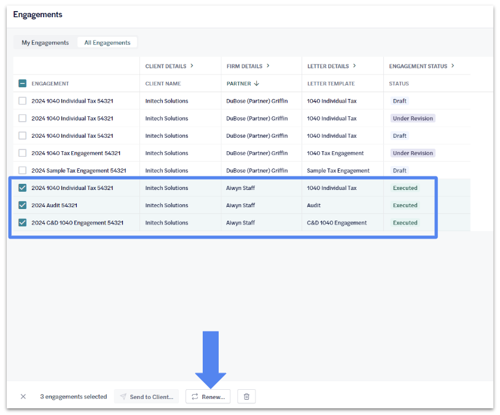Click the Renew... button

click(208, 397)
